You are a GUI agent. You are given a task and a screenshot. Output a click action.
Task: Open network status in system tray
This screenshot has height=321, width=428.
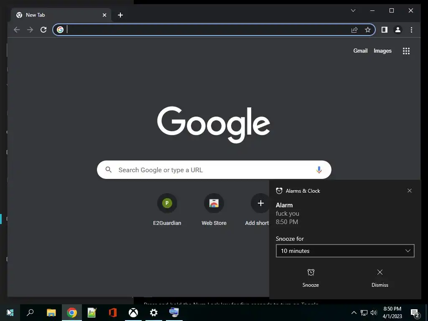coord(364,313)
